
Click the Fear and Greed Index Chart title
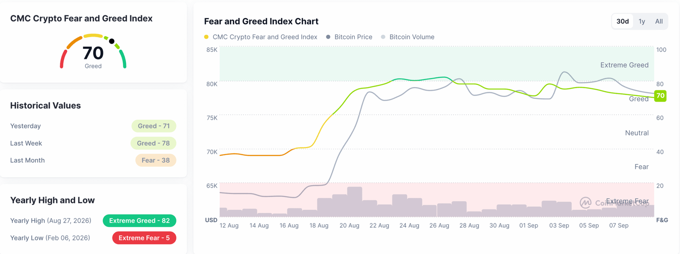pos(261,21)
